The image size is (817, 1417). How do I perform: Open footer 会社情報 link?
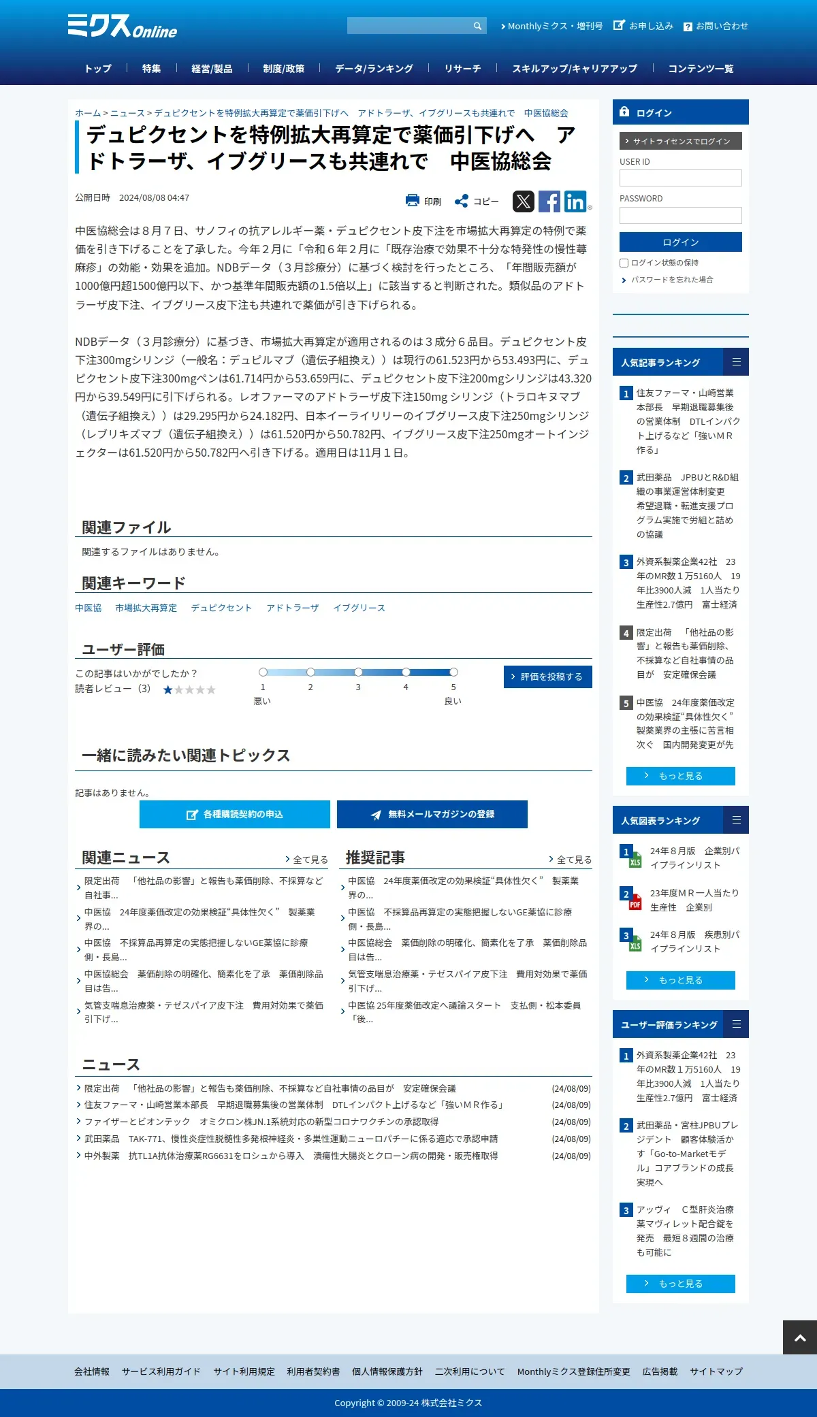click(x=92, y=1371)
